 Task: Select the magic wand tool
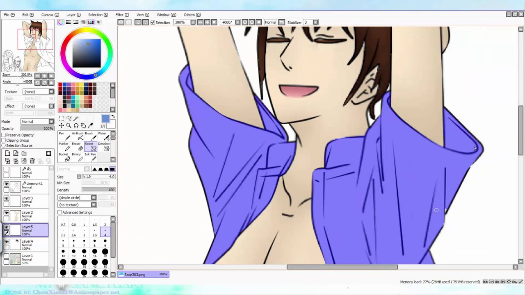(x=76, y=118)
